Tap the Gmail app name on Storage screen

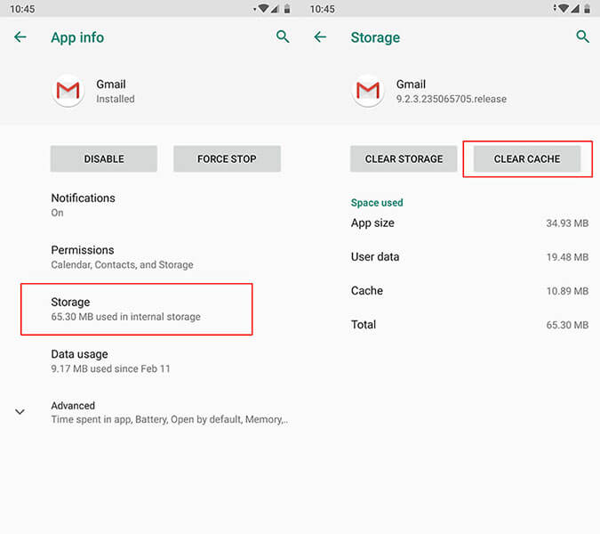411,85
